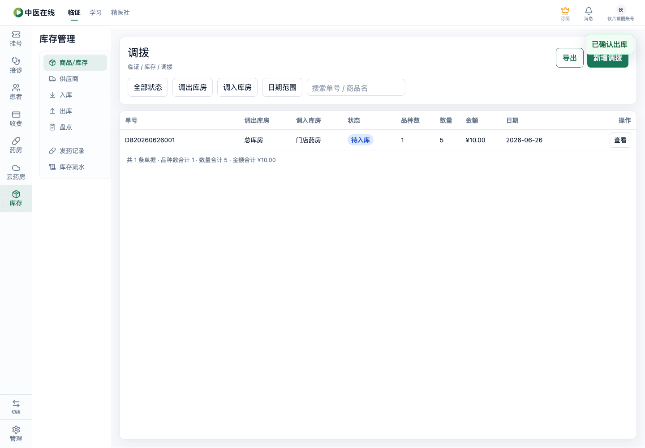This screenshot has width=645, height=448.
Task: Click the 导出 export button
Action: point(570,58)
